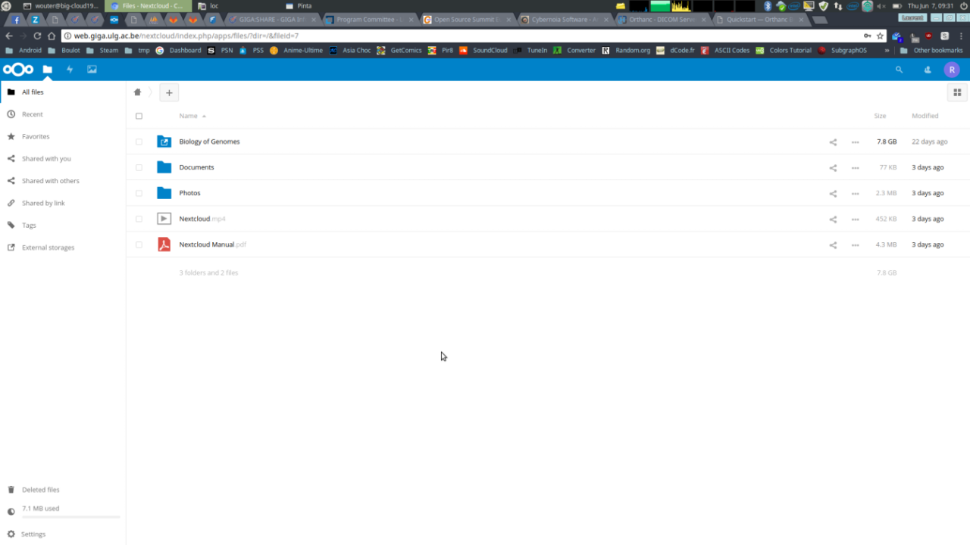Open Shared with others in sidebar
This screenshot has height=545, width=970.
(63, 181)
